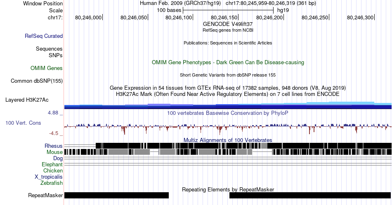Click the Rhesus alignment bar
The width and height of the screenshot is (392, 205).
pyautogui.click(x=228, y=146)
